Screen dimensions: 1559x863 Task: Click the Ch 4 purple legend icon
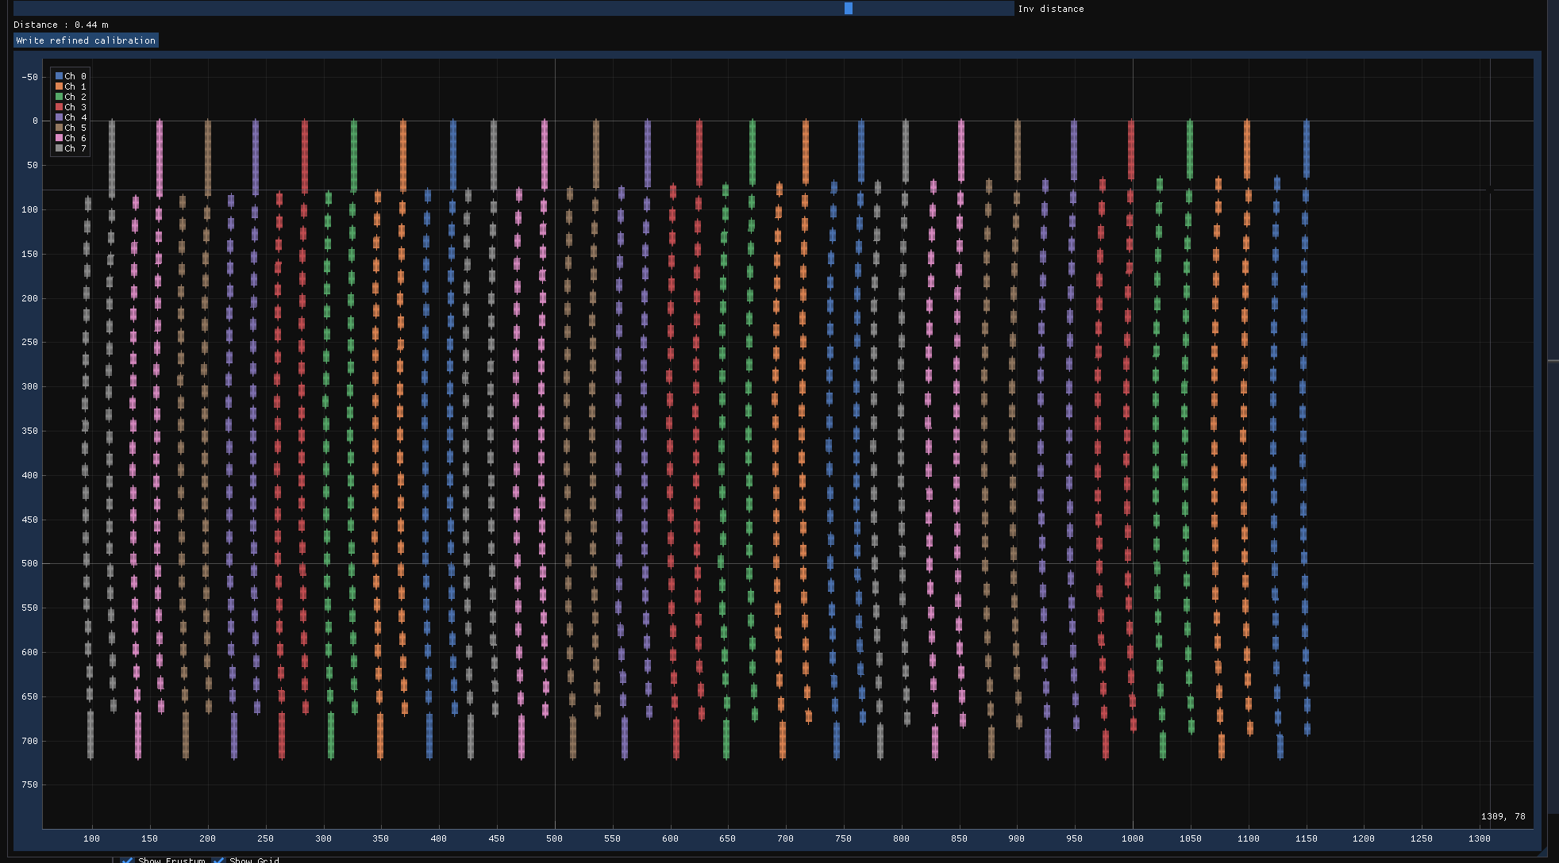tap(59, 117)
